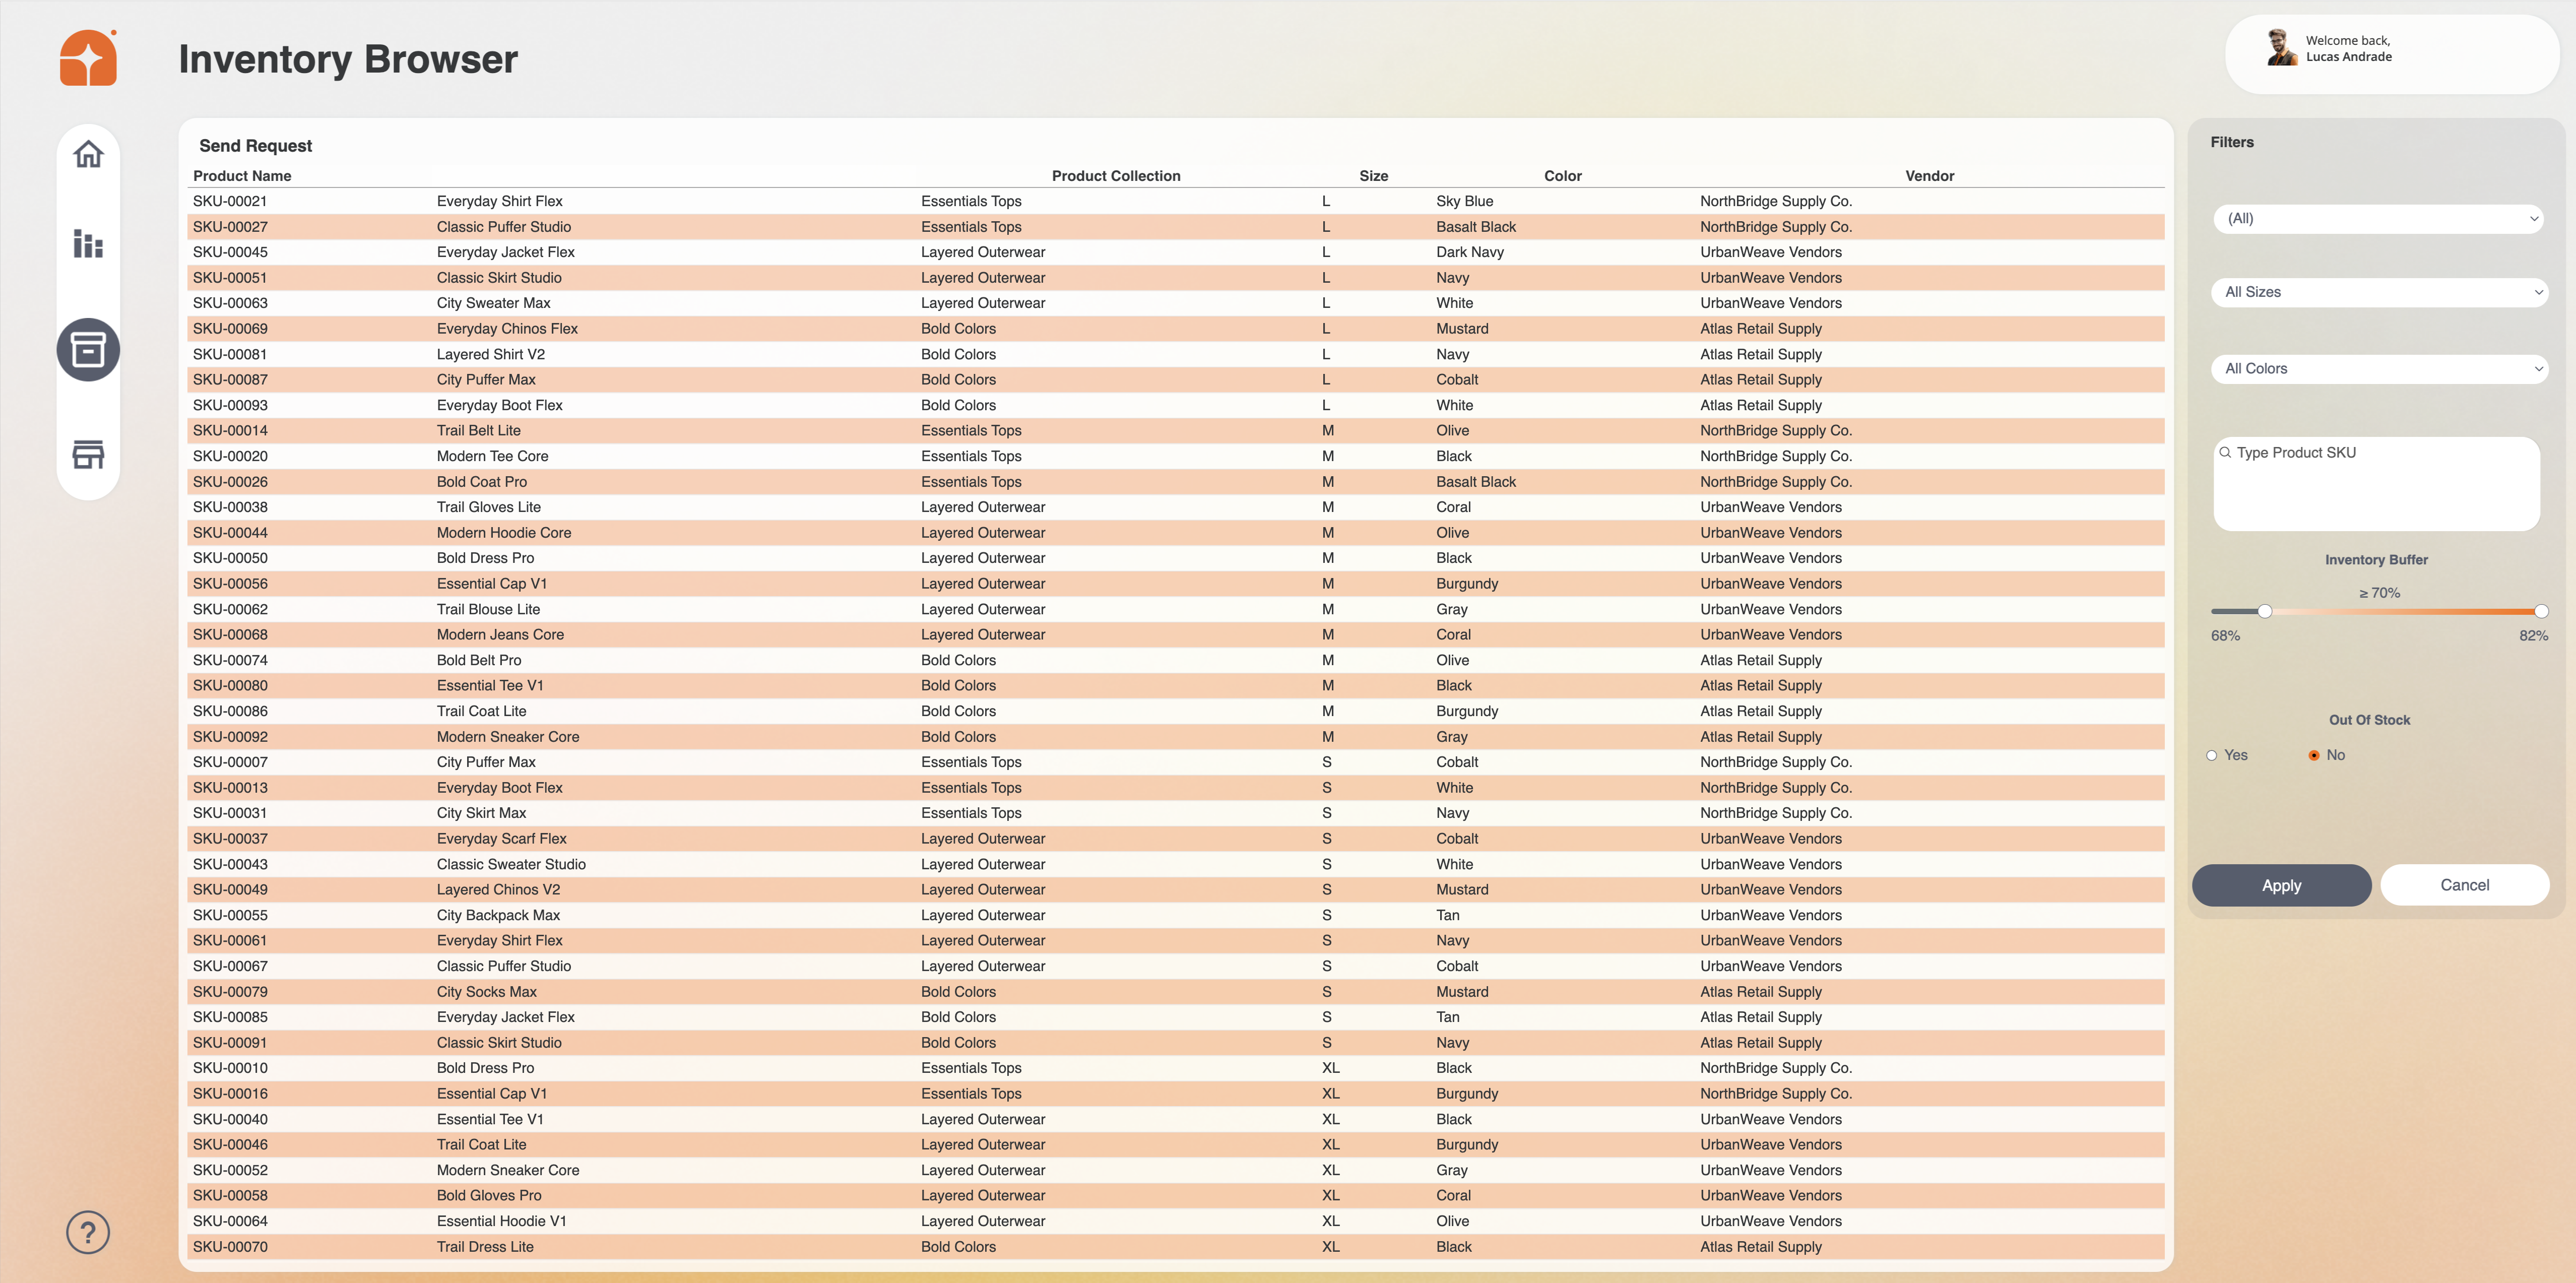Select the analytics bar chart sidebar icon
Screen dimensions: 2576x1283
(x=88, y=244)
